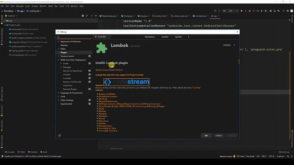Select proguard-rules.pro in project tree
Image resolution: width=294 pixels, height=165 pixels.
28,42
